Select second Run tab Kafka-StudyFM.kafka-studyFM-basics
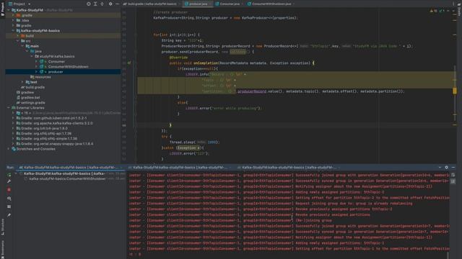 point(180,168)
